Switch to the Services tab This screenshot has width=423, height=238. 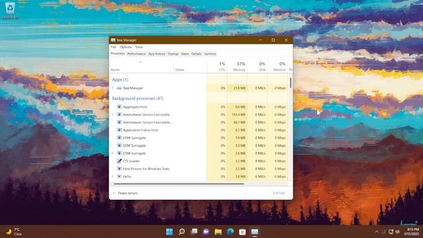point(210,54)
